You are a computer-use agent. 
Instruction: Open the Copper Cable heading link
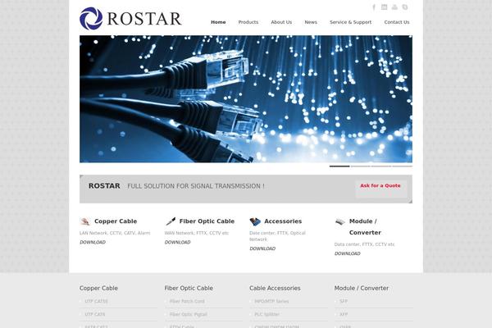click(116, 221)
